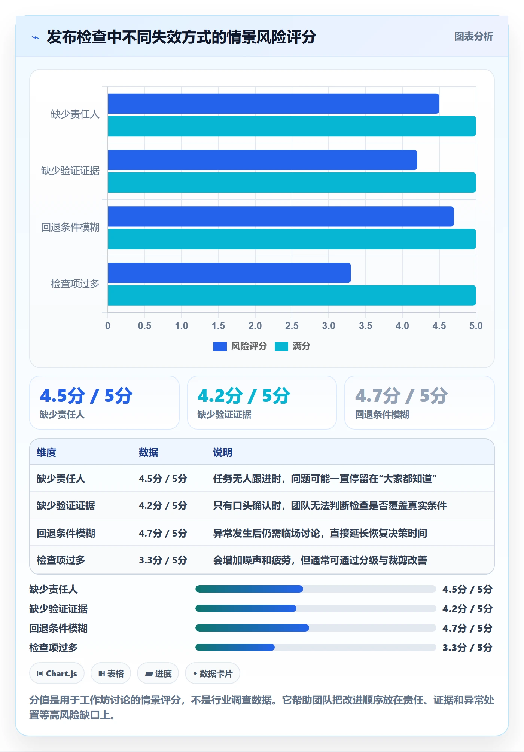Click x-axis tick label 5.0
Screen dimensions: 524x752
pyautogui.click(x=476, y=326)
